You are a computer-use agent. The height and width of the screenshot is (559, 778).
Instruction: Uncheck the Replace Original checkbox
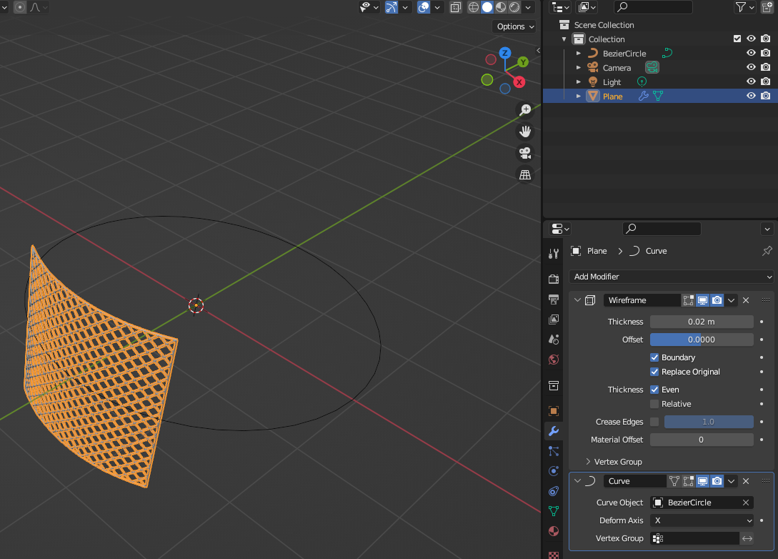[x=654, y=372]
